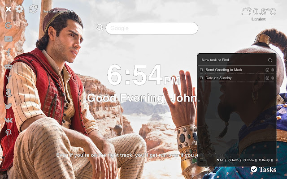Focus the New task or Find field
The width and height of the screenshot is (287, 179).
click(233, 60)
